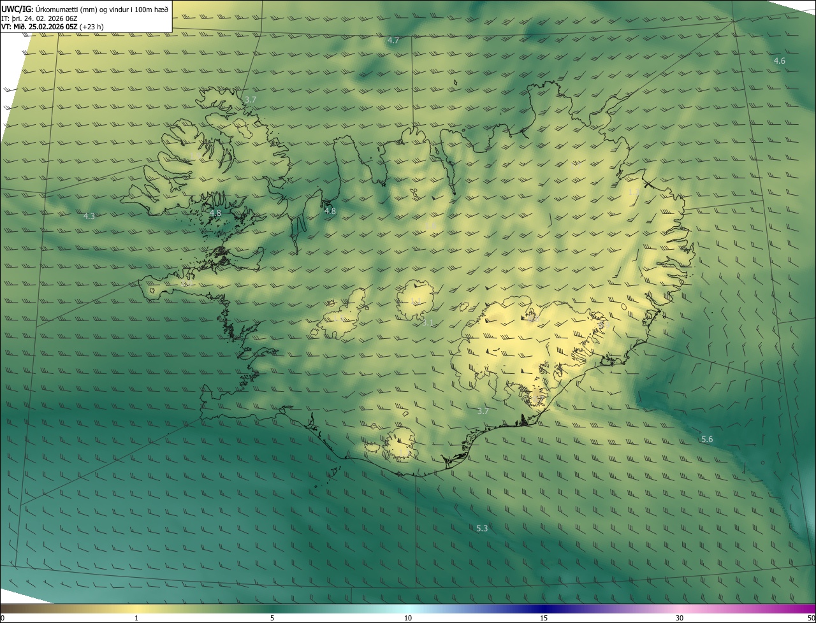Image resolution: width=816 pixels, height=623 pixels.
Task: Click the 3.7 label on the Westfjords north coast
Action: (250, 100)
